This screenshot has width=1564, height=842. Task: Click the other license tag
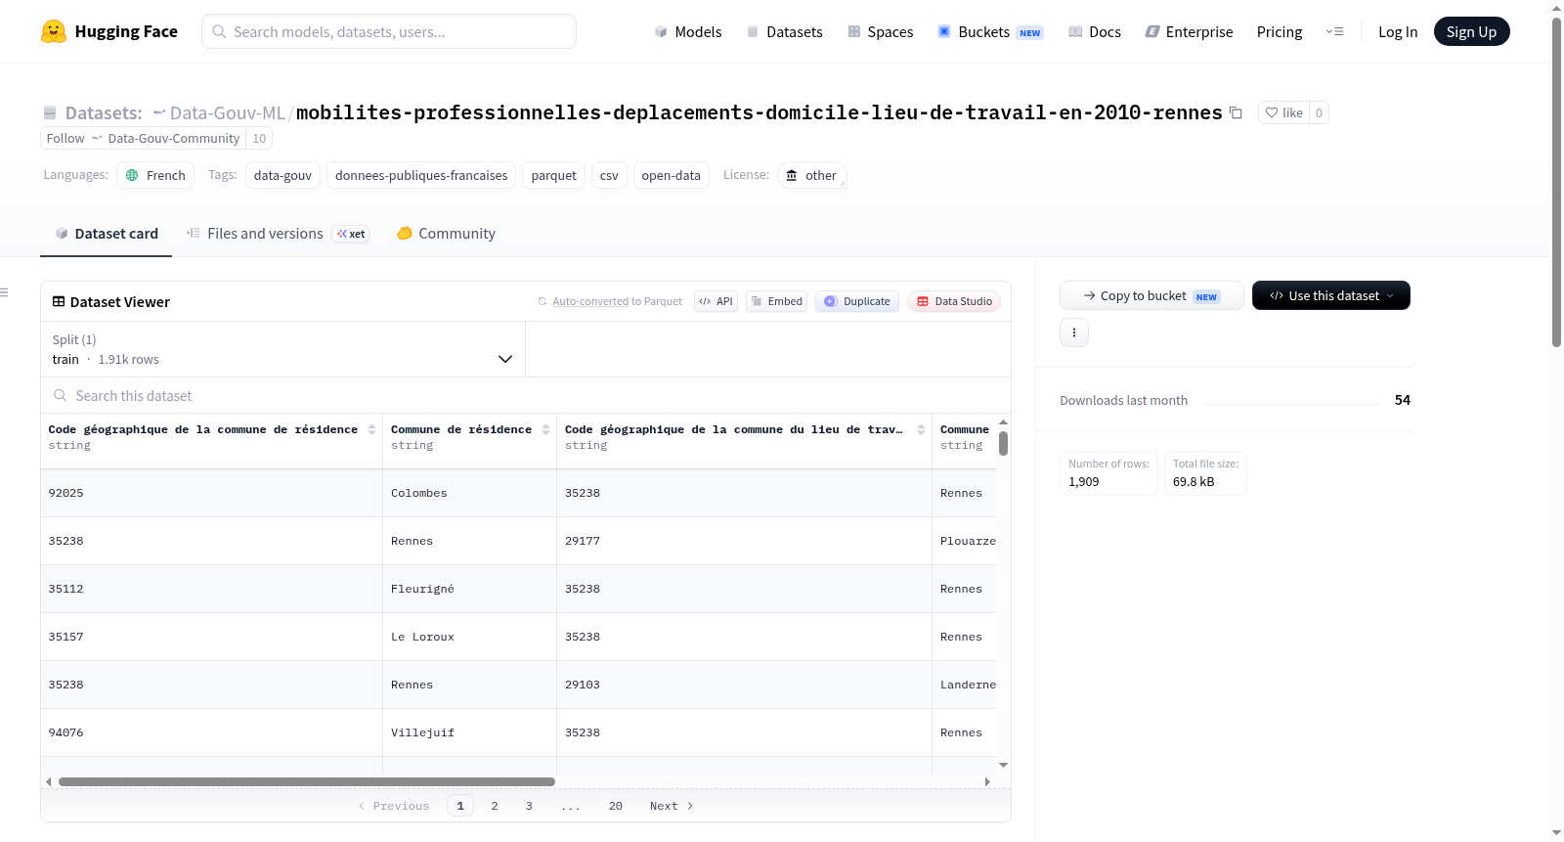tap(812, 175)
